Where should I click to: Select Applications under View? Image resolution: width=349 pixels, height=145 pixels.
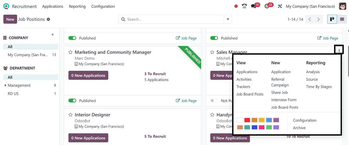247,72
